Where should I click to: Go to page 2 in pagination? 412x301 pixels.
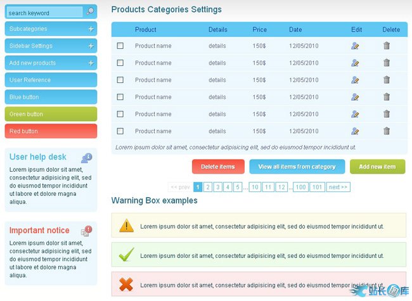tap(207, 187)
